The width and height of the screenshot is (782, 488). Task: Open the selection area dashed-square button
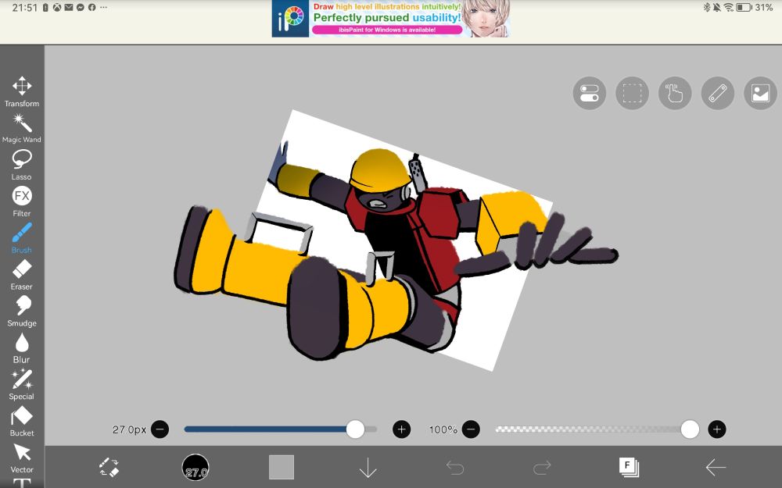[633, 93]
